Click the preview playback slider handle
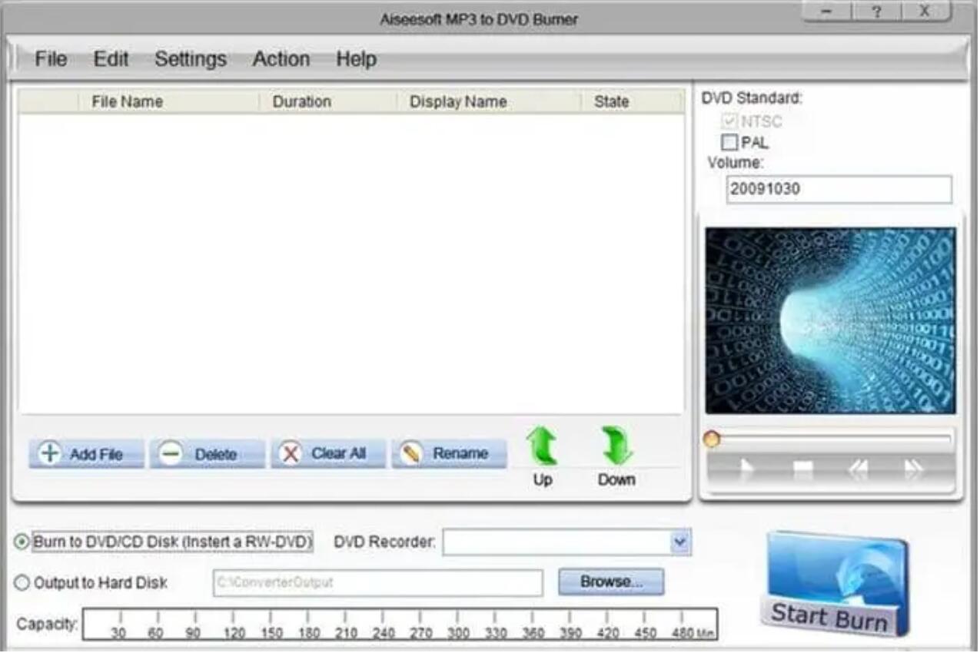The width and height of the screenshot is (980, 653). point(712,439)
